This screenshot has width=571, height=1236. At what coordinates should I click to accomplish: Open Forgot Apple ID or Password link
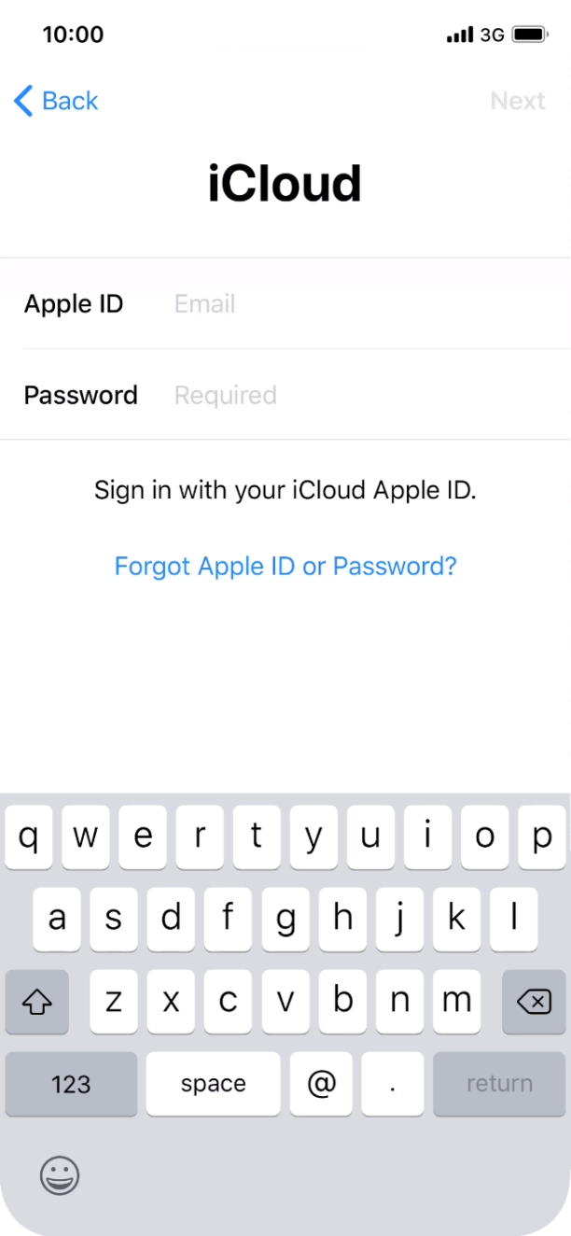point(285,566)
